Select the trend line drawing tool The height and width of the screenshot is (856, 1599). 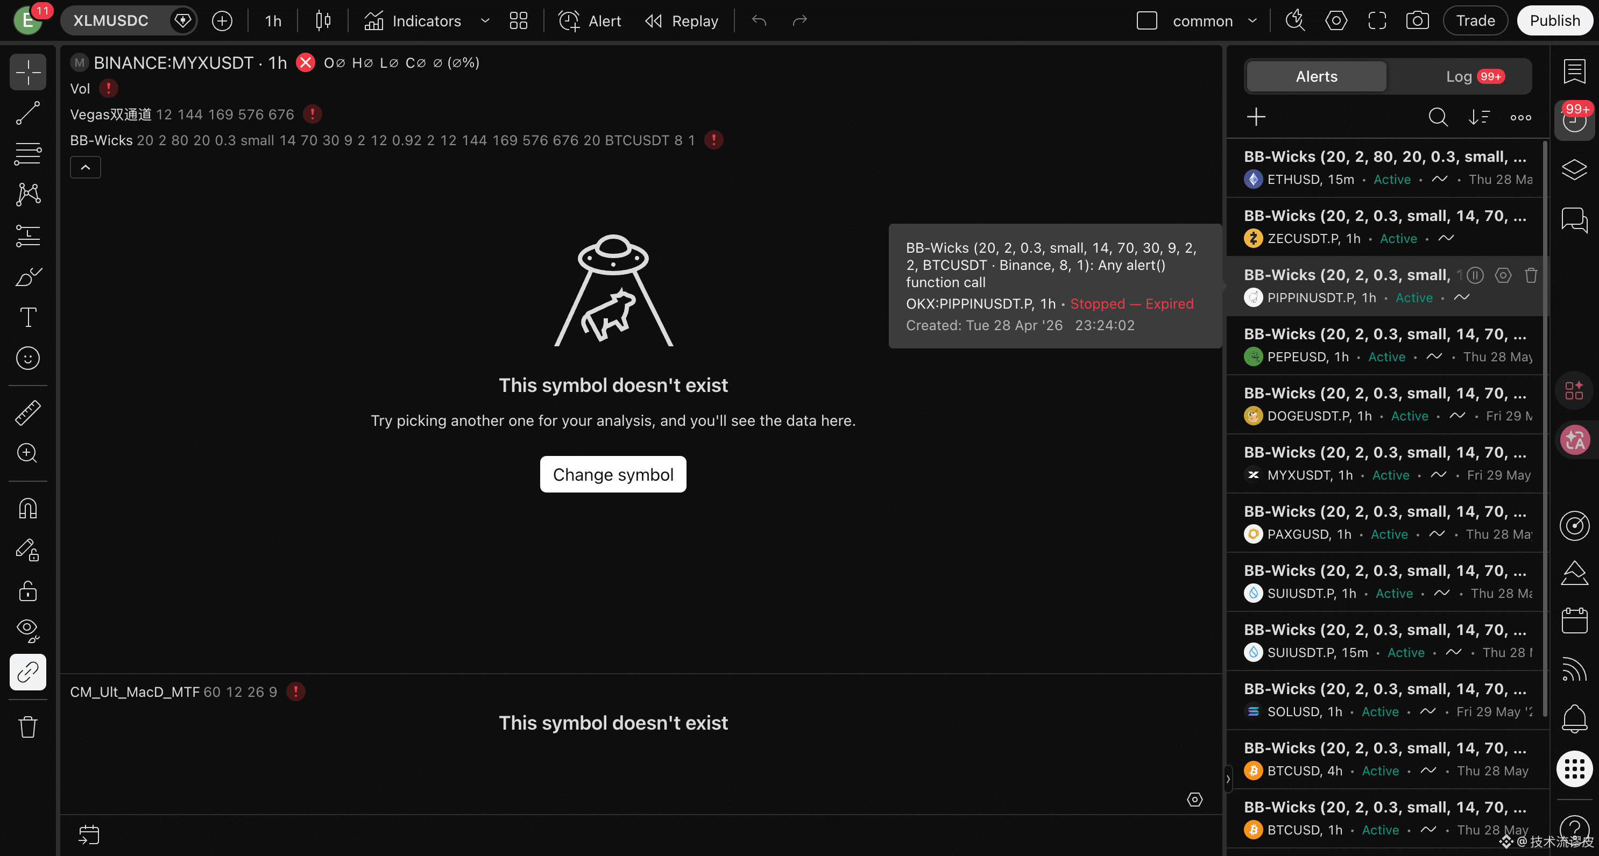(28, 113)
